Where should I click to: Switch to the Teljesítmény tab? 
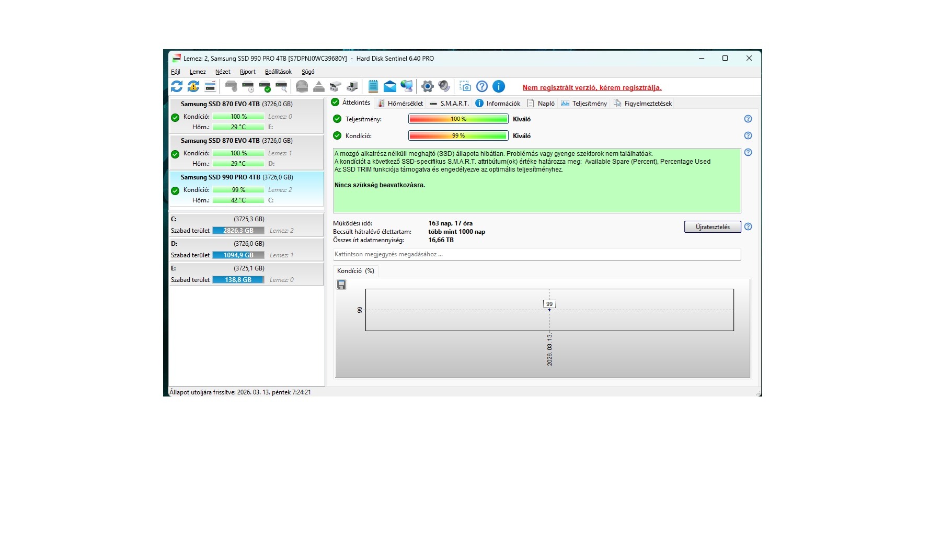(584, 104)
